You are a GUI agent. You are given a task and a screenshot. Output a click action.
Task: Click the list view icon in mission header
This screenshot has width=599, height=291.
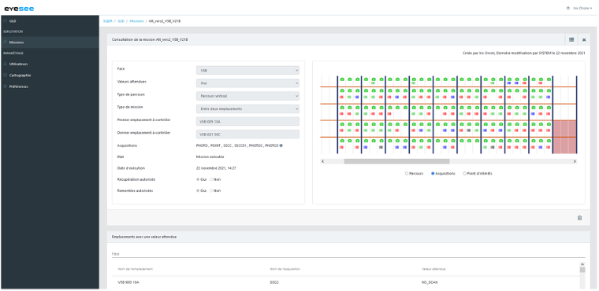click(x=571, y=39)
